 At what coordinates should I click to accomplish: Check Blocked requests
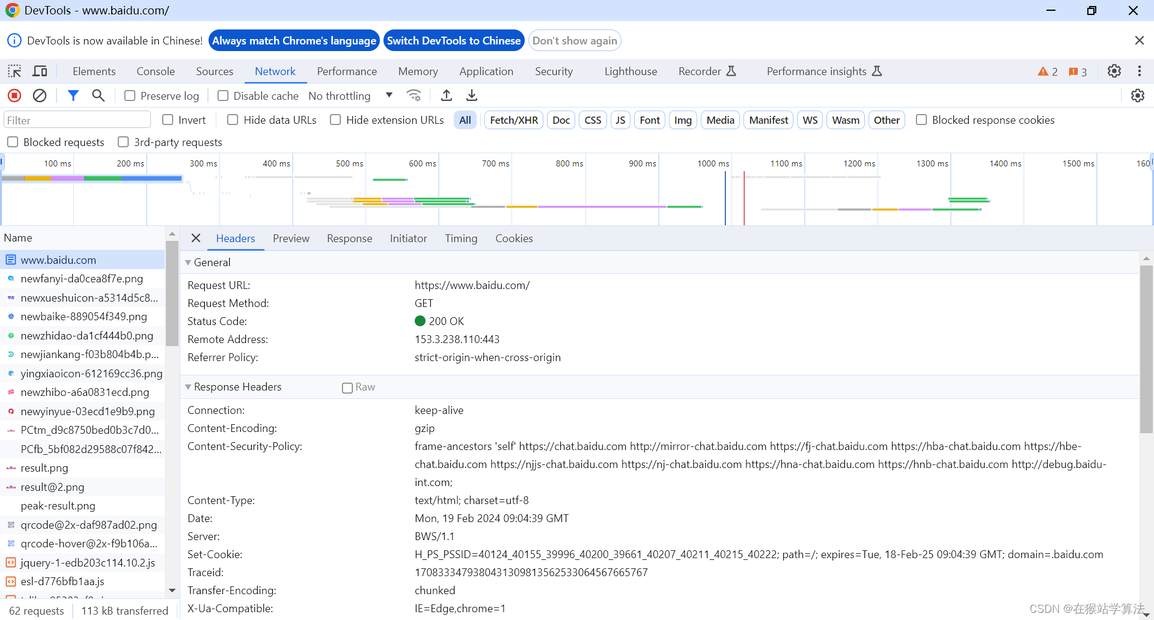coord(13,142)
